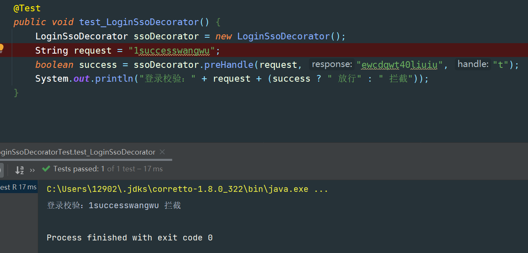Click the @Test annotation
Viewport: 528px width, 253px height.
tap(27, 8)
